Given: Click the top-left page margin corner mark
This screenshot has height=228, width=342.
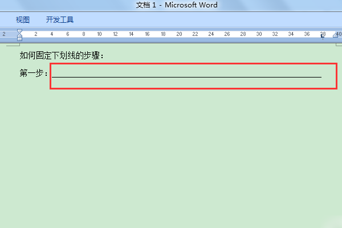Looking at the screenshot, I should [13, 44].
